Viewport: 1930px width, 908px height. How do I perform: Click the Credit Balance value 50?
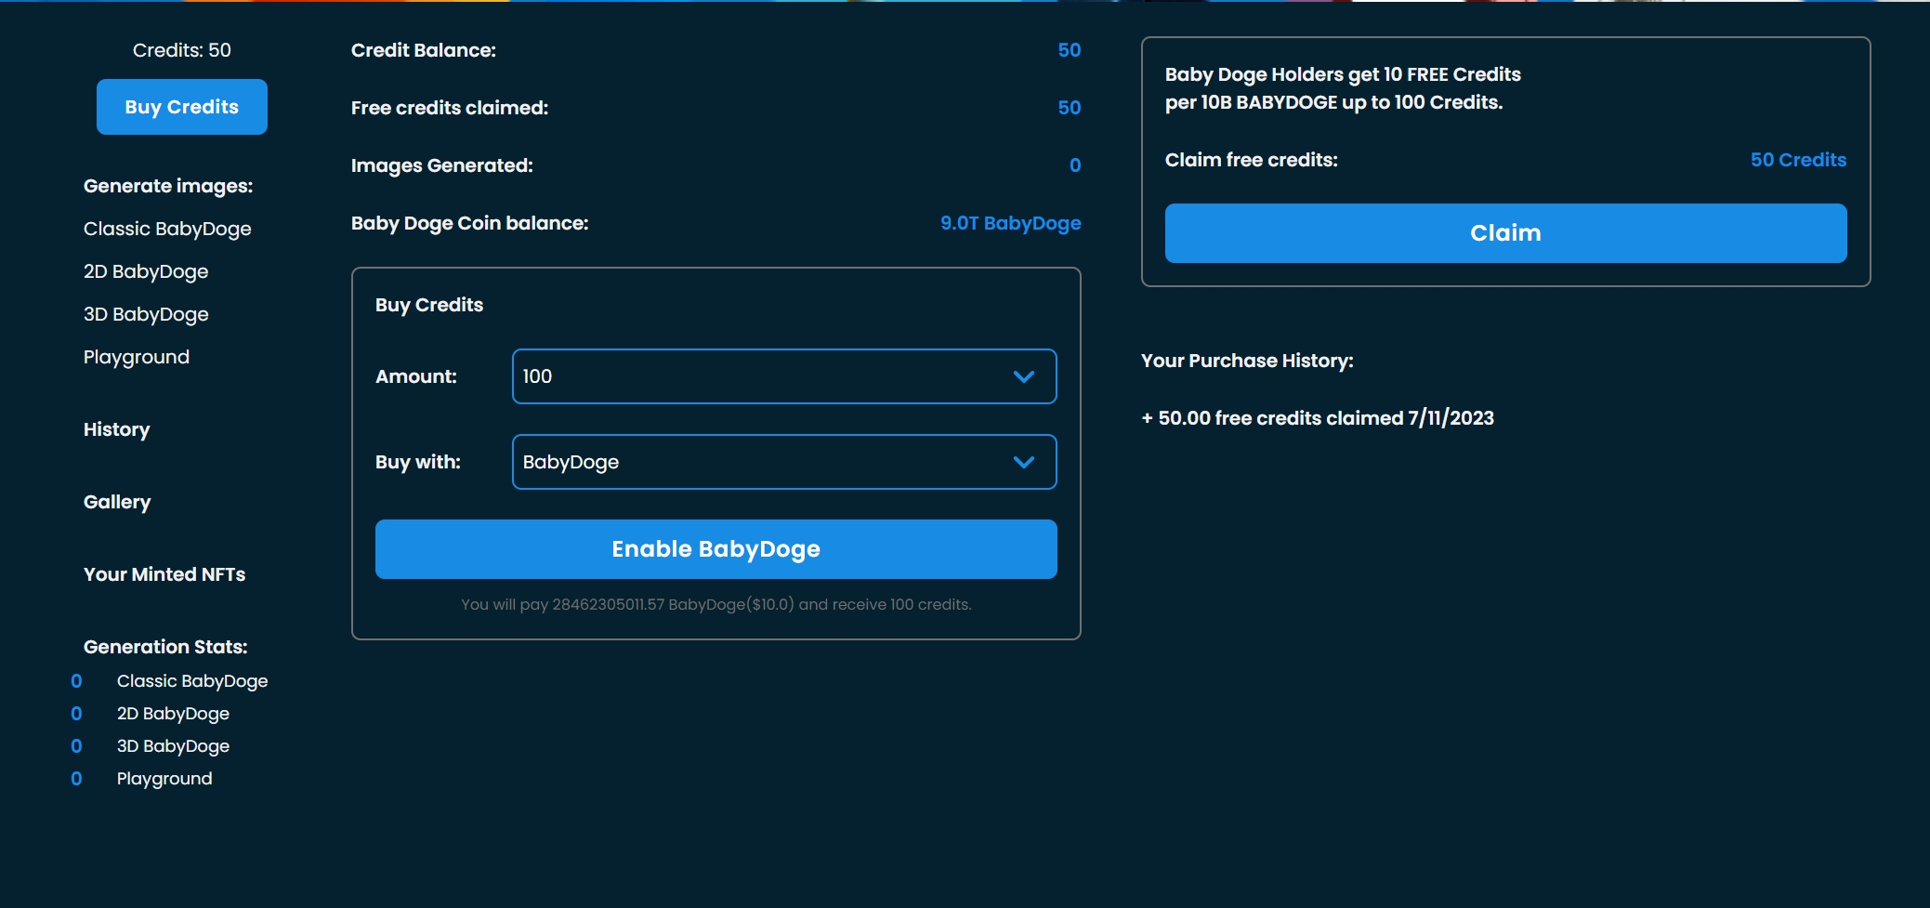[x=1069, y=50]
